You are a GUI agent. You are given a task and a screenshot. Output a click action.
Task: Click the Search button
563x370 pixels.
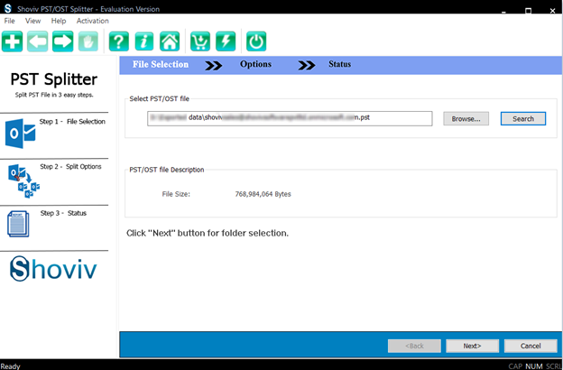coord(523,119)
